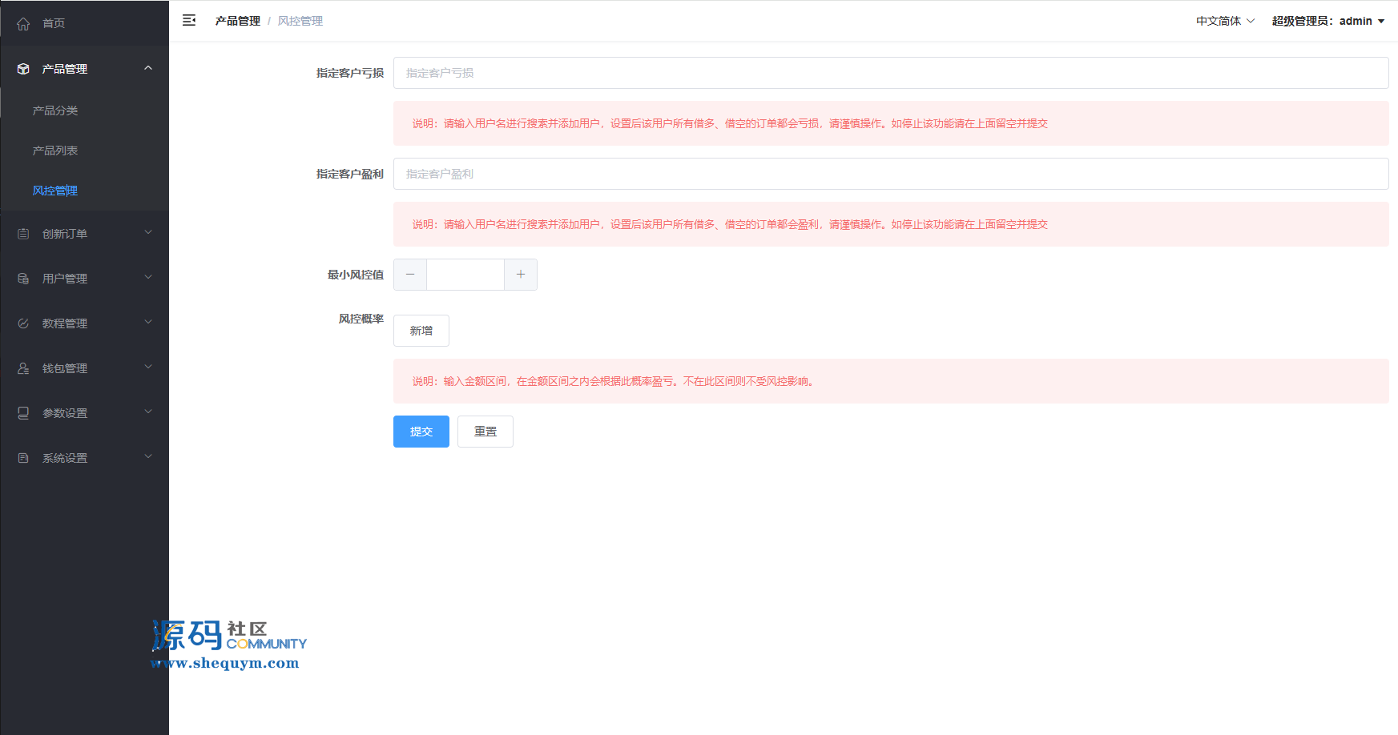The image size is (1398, 735).
Task: Open the 中文简体 language dropdown
Action: click(1225, 21)
